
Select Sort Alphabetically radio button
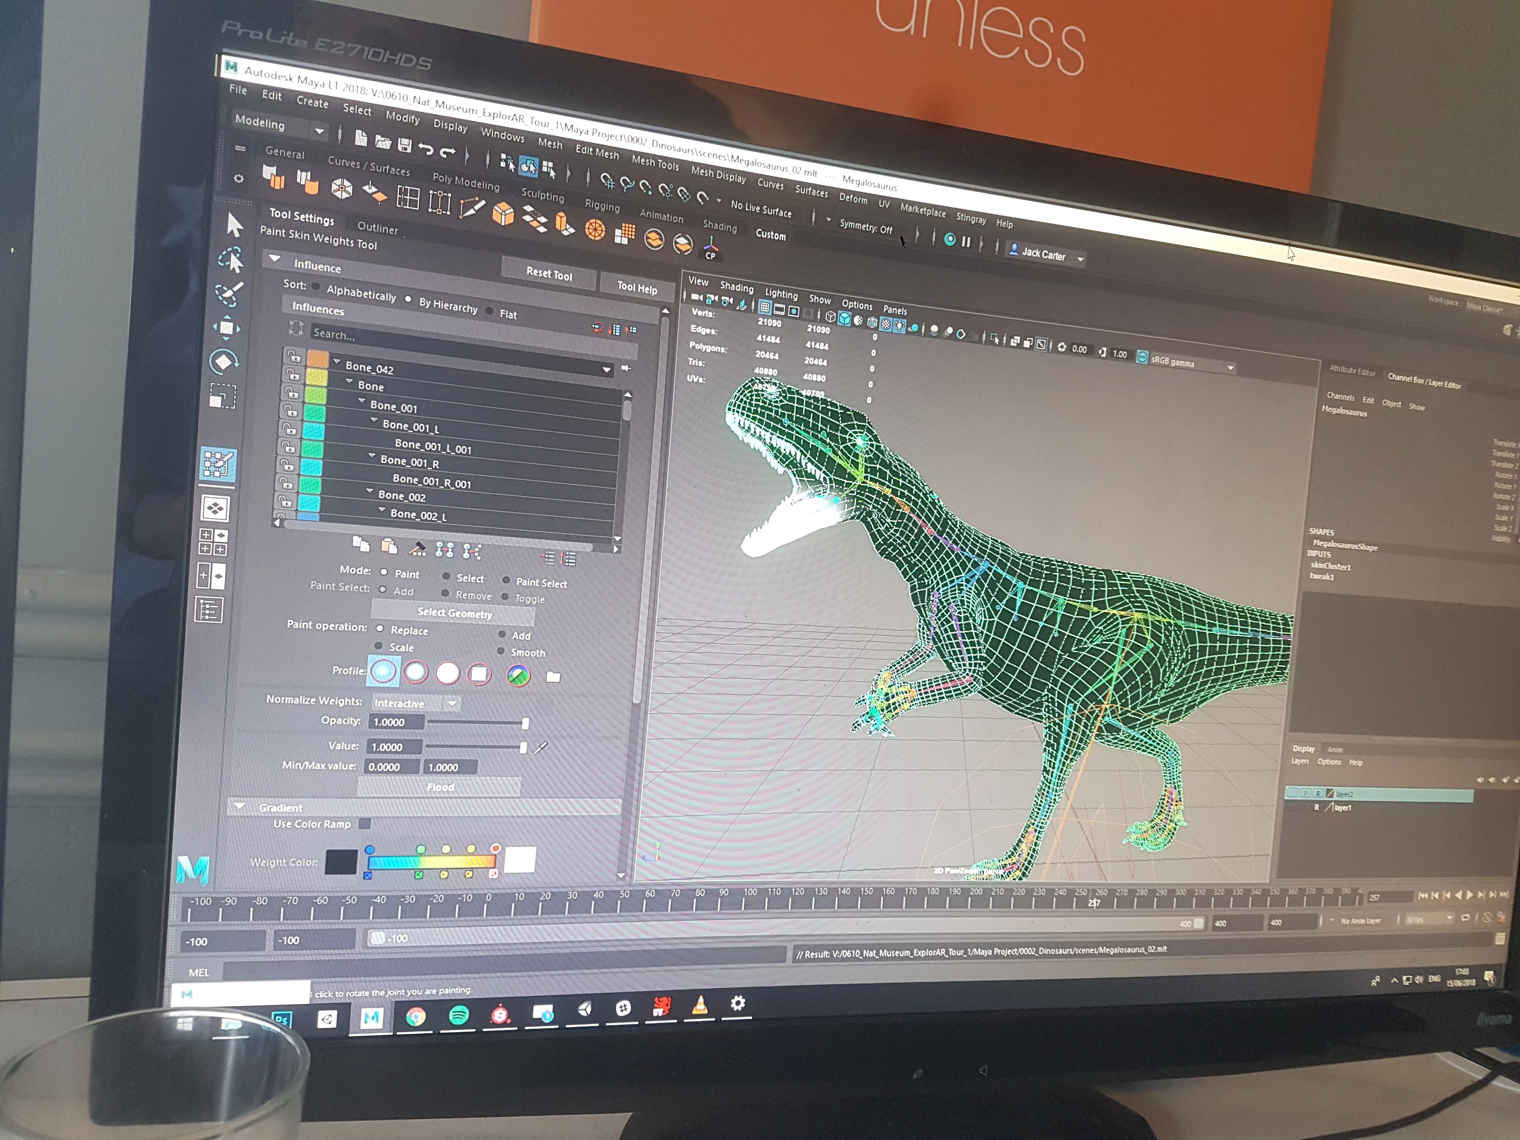pos(316,286)
